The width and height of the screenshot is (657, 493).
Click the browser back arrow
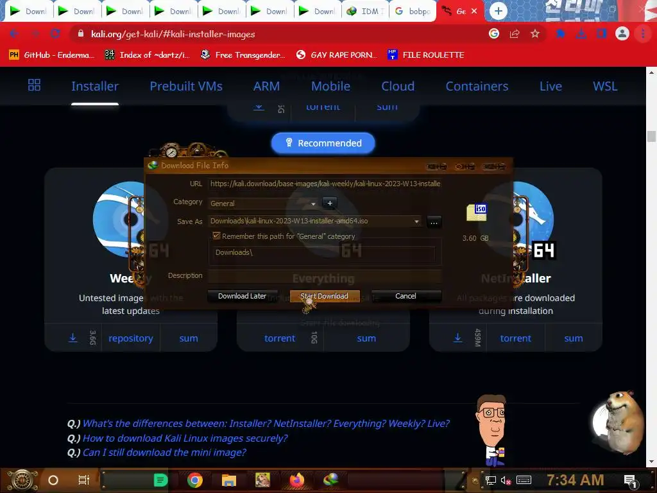14,34
